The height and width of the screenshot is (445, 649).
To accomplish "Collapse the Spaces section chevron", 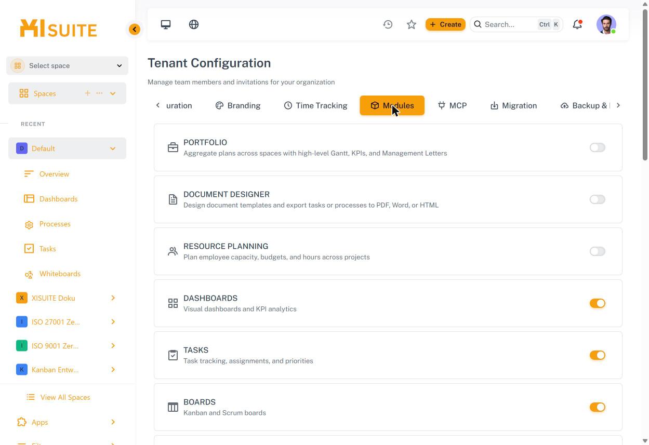I will 113,93.
